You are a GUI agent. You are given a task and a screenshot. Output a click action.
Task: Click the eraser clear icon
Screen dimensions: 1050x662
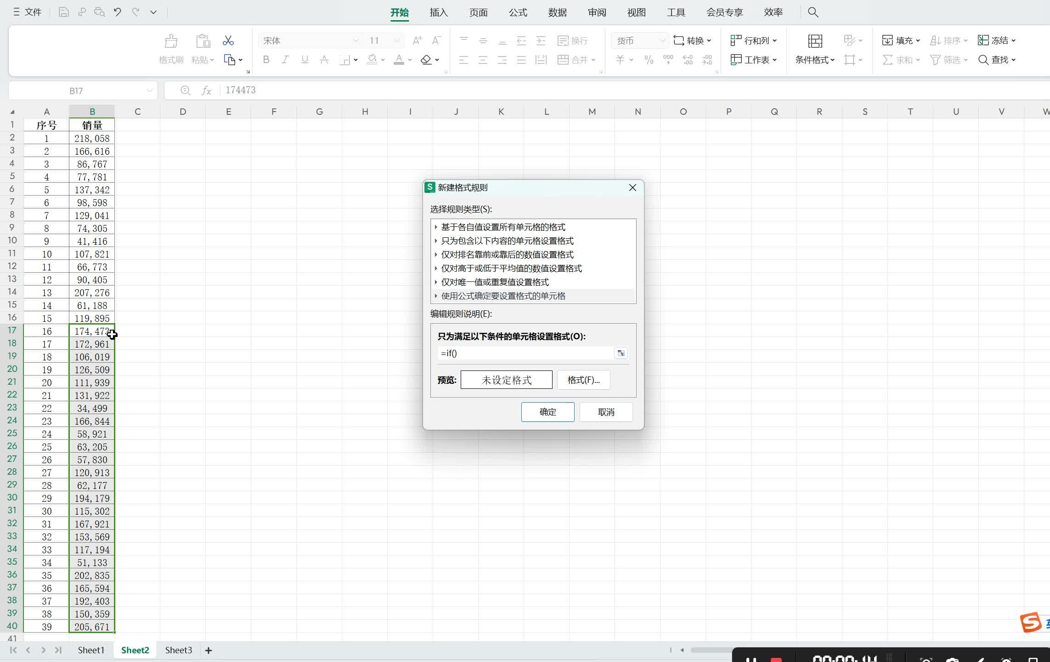(426, 60)
